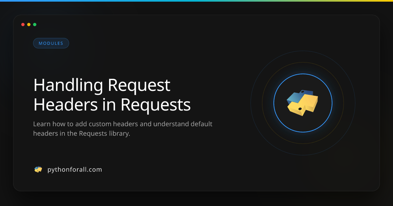Click the large Python logo in the glowing circle
Image resolution: width=393 pixels, height=206 pixels.
pos(303,103)
